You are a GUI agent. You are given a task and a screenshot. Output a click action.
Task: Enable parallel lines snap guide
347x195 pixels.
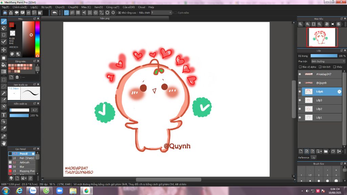tap(73, 13)
